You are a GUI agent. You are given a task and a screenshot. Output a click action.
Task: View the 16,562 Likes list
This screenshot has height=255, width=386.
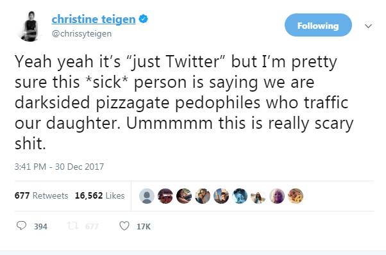99,195
